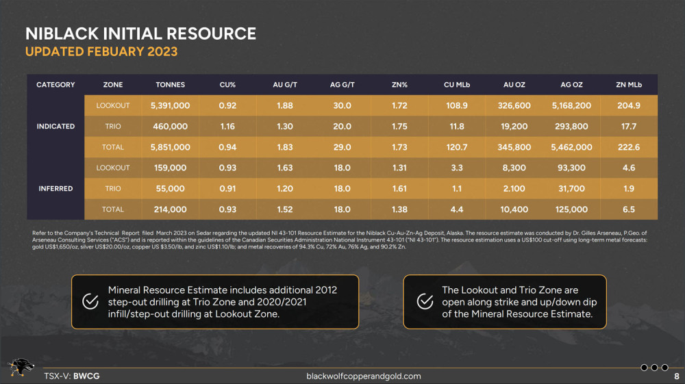The image size is (685, 384).
Task: Click the Mineral Resource Estimate drilling callout box
Action: (x=215, y=302)
